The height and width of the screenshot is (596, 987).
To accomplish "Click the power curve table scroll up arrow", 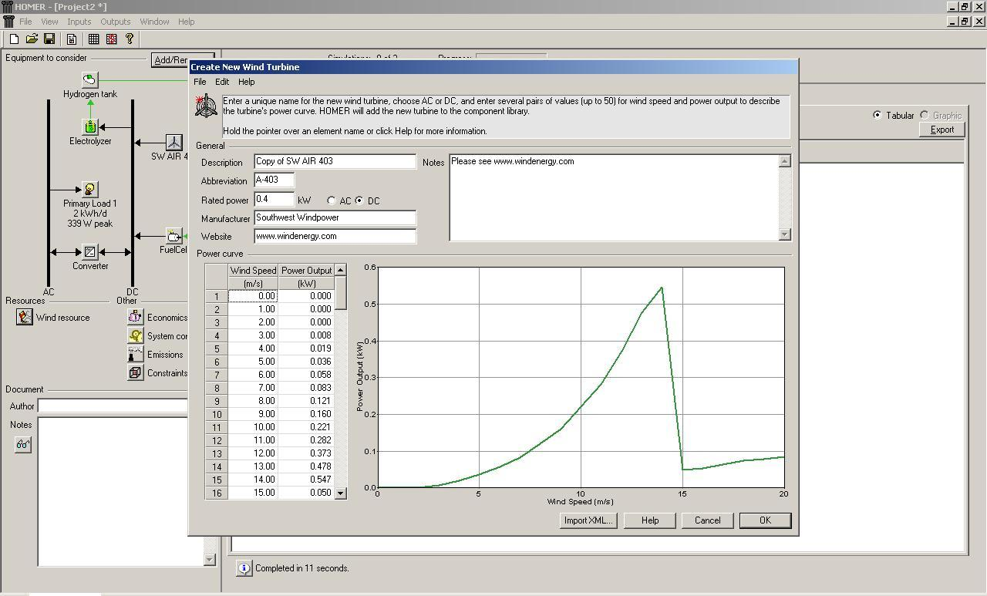I will click(x=341, y=270).
